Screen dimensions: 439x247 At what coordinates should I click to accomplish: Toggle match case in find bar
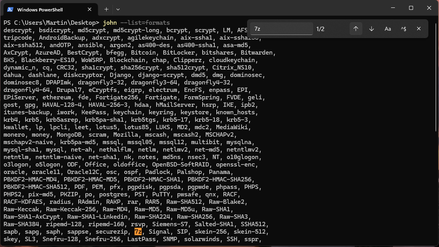click(387, 29)
